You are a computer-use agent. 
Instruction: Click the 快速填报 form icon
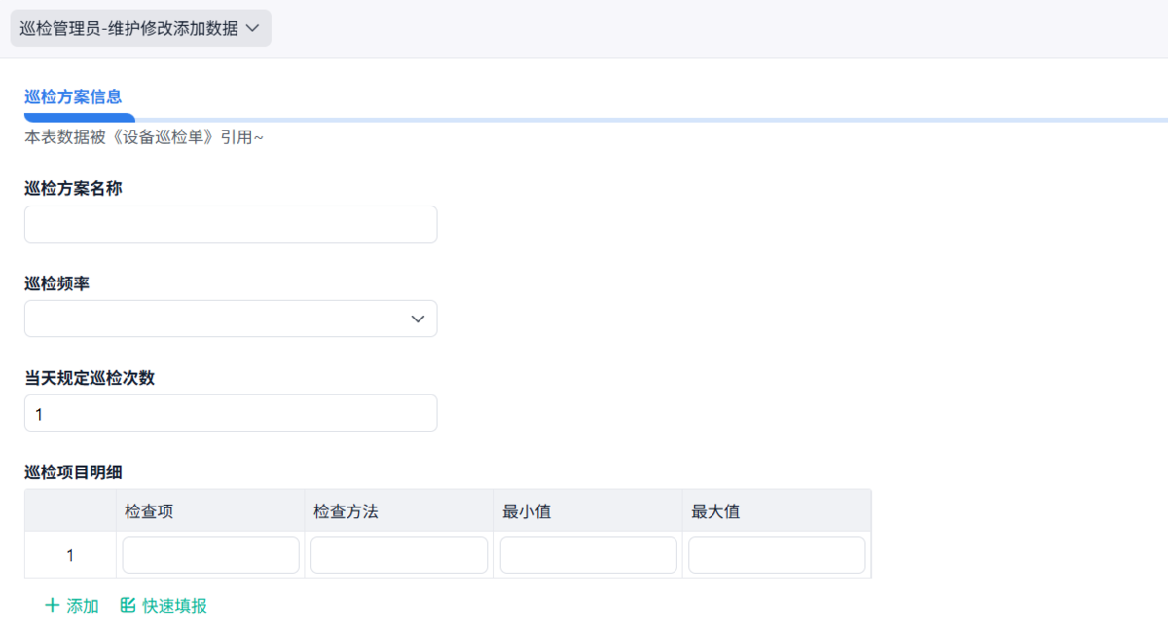128,606
